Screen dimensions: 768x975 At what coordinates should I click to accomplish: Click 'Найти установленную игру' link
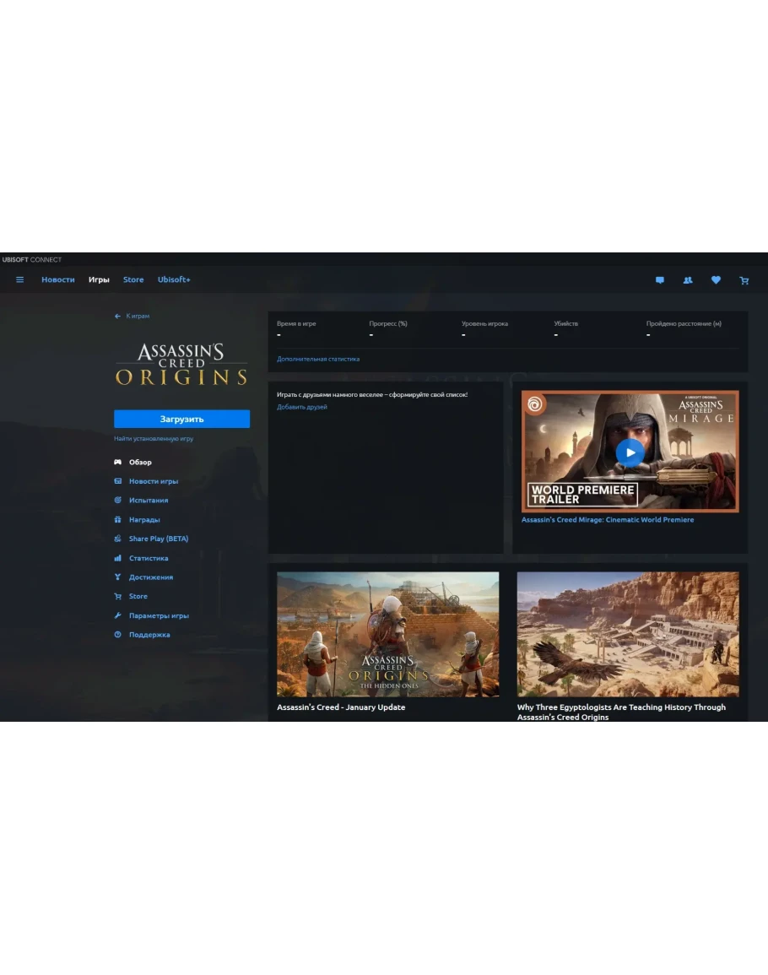(x=154, y=439)
